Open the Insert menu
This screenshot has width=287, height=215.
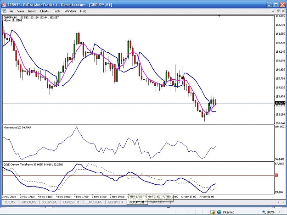(32, 11)
